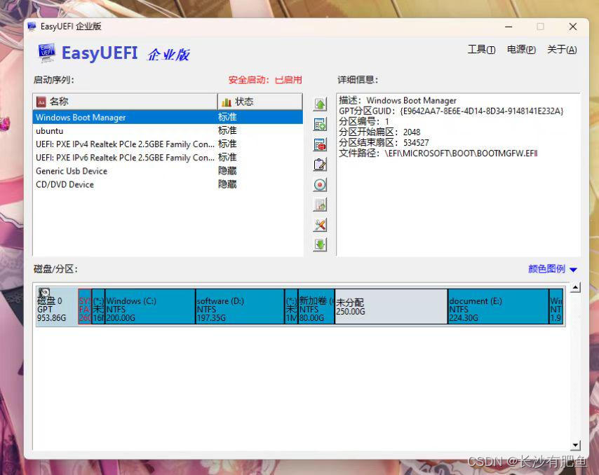This screenshot has height=475, width=599.
Task: Open the 电源(P) menu
Action: pos(521,50)
